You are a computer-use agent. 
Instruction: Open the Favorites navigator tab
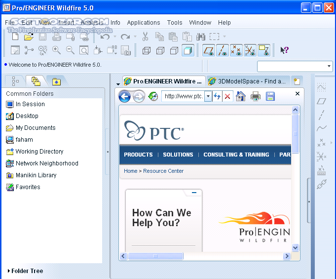56,81
